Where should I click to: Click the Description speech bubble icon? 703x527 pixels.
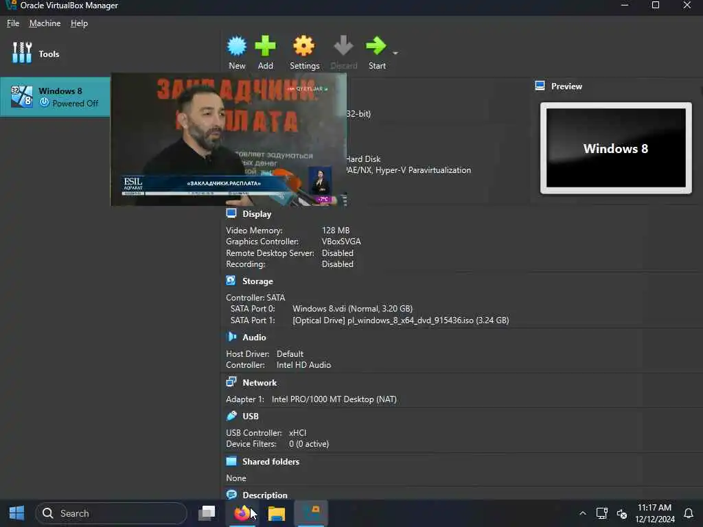point(231,494)
